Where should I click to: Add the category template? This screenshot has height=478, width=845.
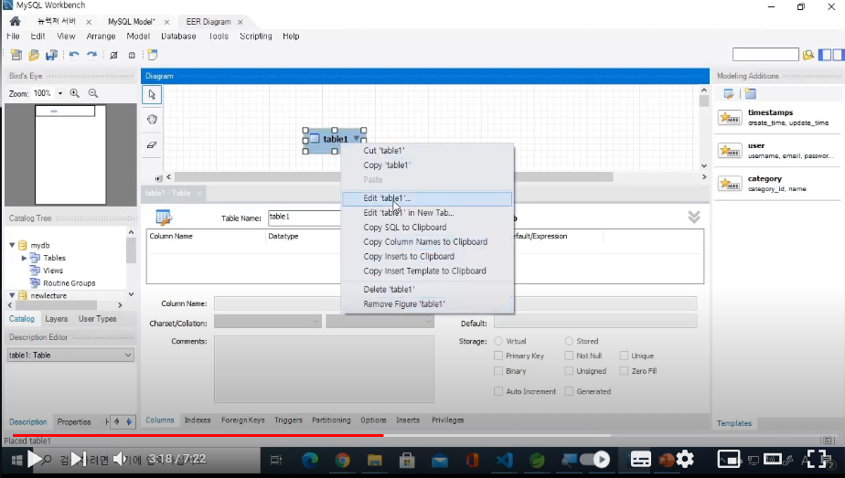pos(778,184)
